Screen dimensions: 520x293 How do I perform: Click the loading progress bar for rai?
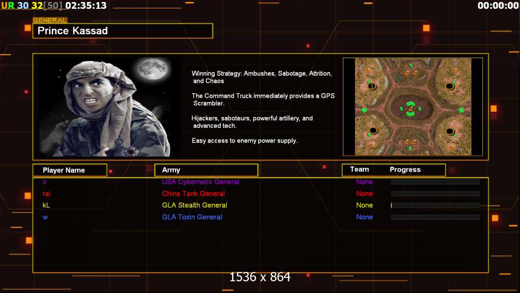pyautogui.click(x=436, y=194)
